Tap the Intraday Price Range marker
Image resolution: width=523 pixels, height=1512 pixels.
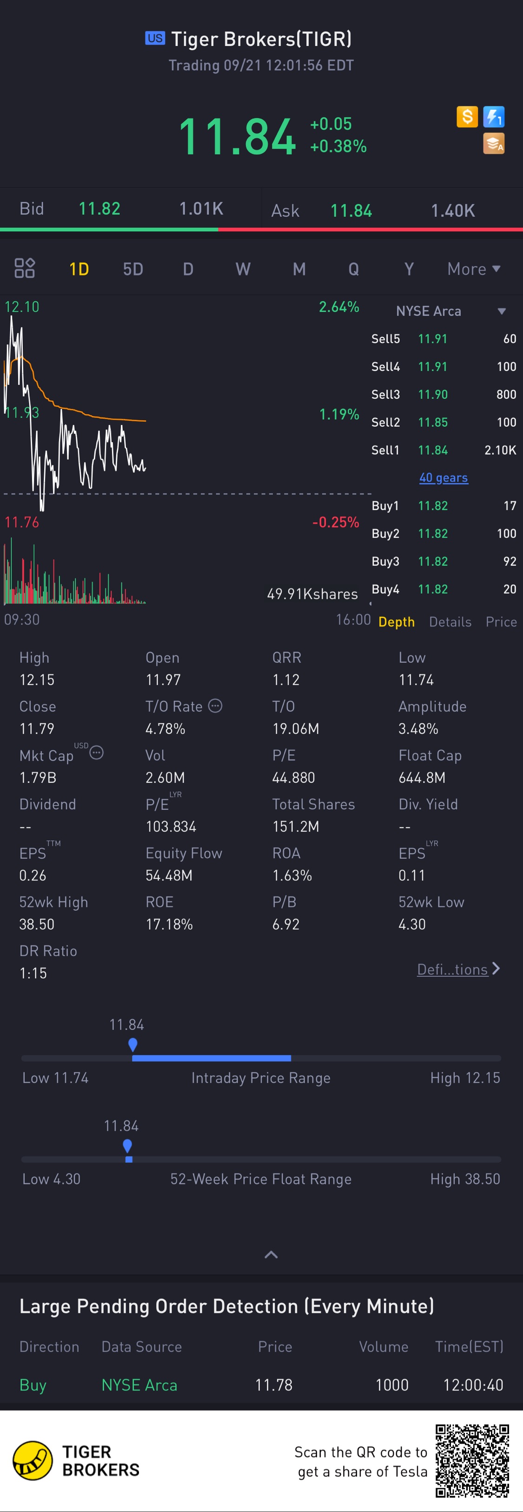click(x=132, y=1044)
